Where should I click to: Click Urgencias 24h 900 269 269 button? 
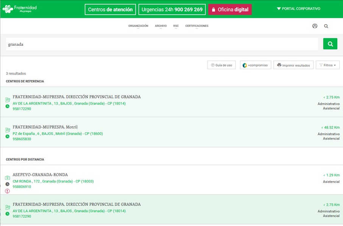(x=172, y=9)
